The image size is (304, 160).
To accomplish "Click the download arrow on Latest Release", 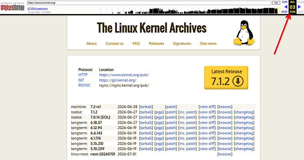I will click(x=238, y=81).
